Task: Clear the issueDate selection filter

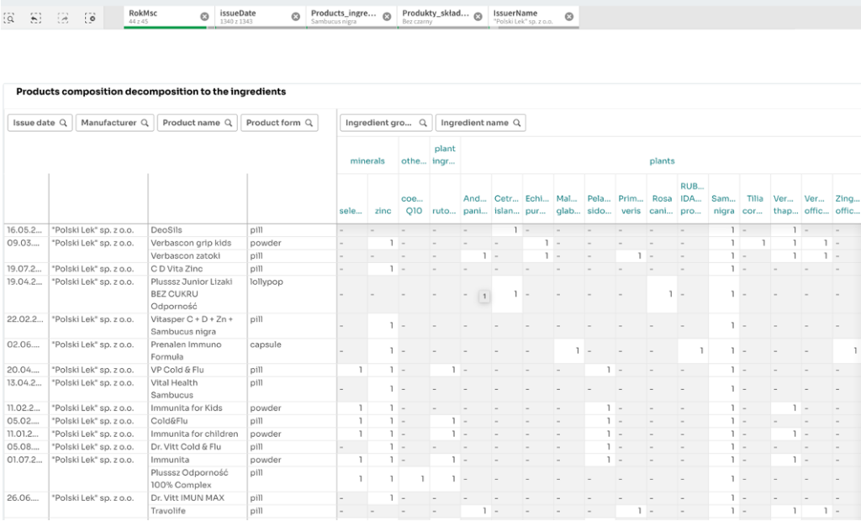Action: pyautogui.click(x=295, y=17)
